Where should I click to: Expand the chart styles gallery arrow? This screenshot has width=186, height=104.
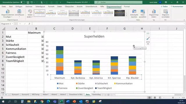(126, 15)
